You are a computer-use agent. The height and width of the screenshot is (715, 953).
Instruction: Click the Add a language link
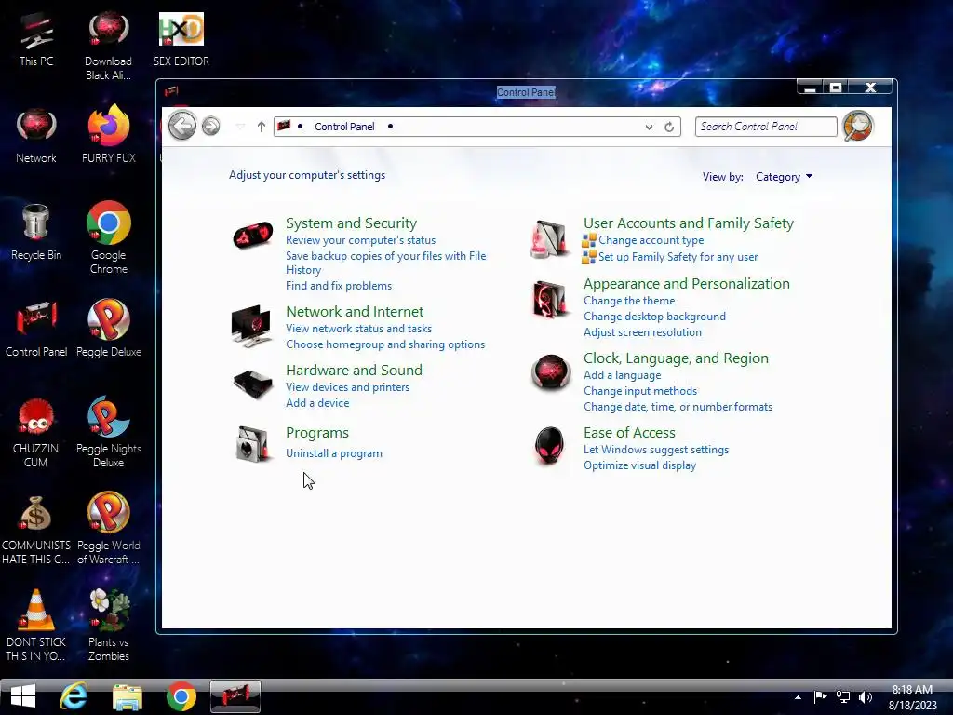(x=622, y=375)
